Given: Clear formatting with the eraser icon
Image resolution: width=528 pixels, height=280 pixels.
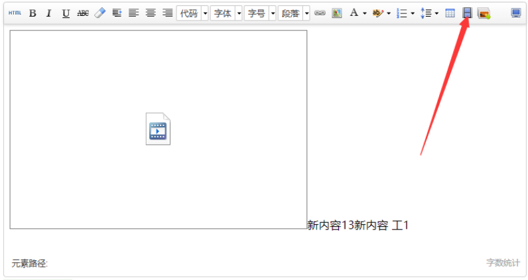Looking at the screenshot, I should [x=100, y=13].
